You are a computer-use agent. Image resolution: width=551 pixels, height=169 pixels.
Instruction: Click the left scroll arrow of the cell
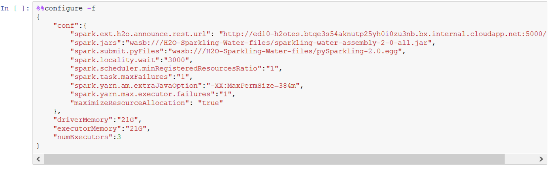[x=38, y=159]
